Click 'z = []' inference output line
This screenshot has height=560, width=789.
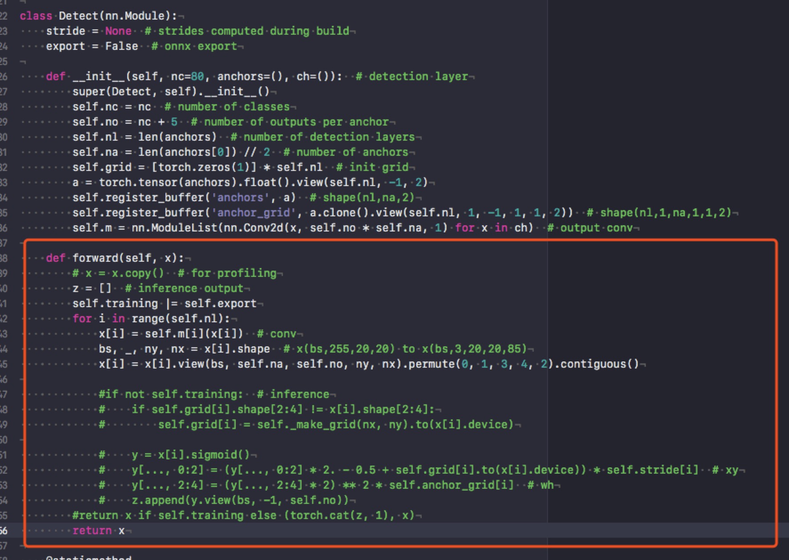158,288
